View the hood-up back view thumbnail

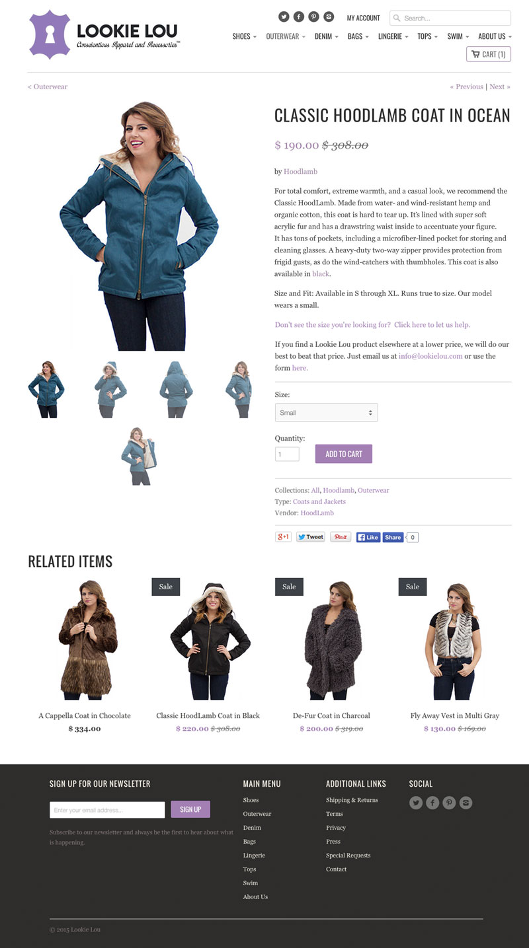pyautogui.click(x=176, y=389)
